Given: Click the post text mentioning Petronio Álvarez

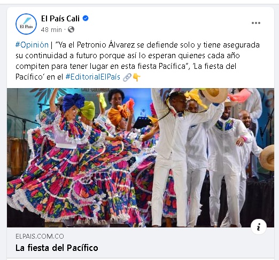Looking at the screenshot, I should [137, 61].
